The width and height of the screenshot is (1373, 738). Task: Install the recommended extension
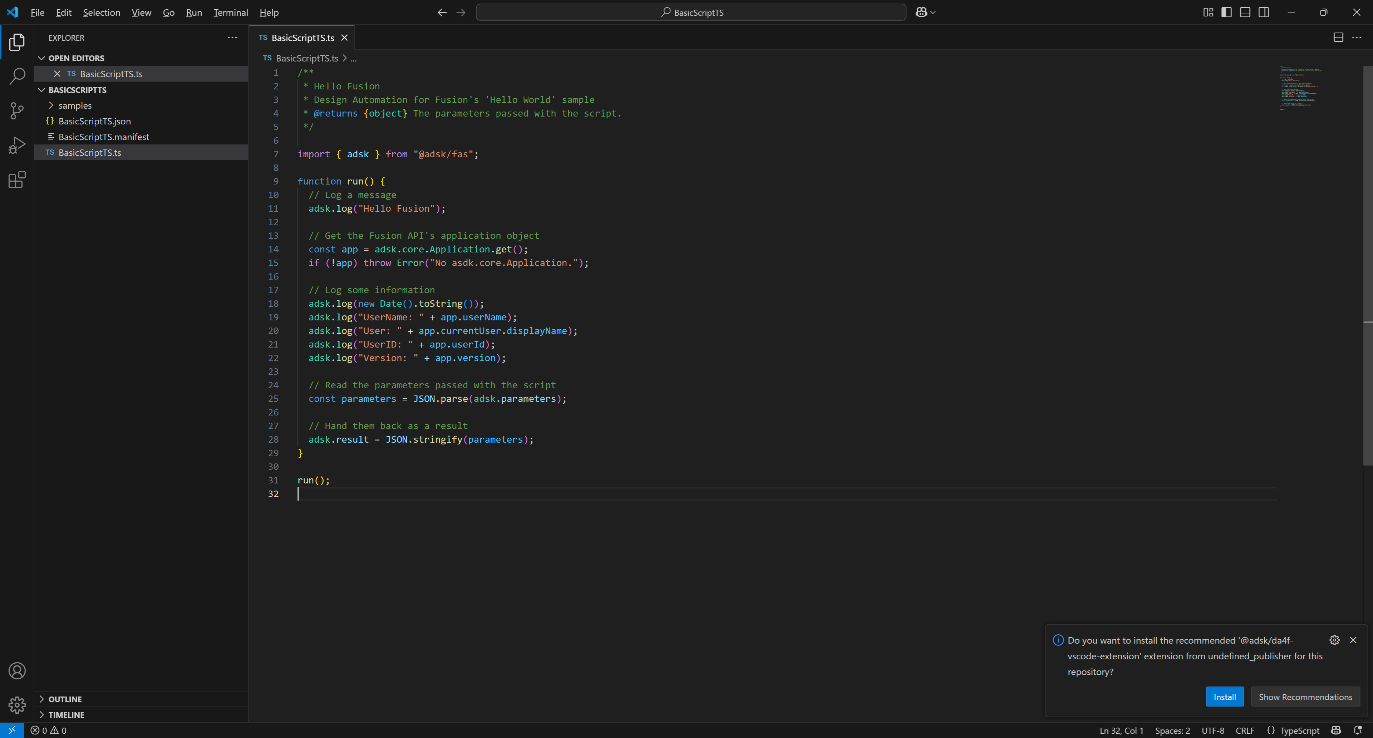coord(1224,697)
